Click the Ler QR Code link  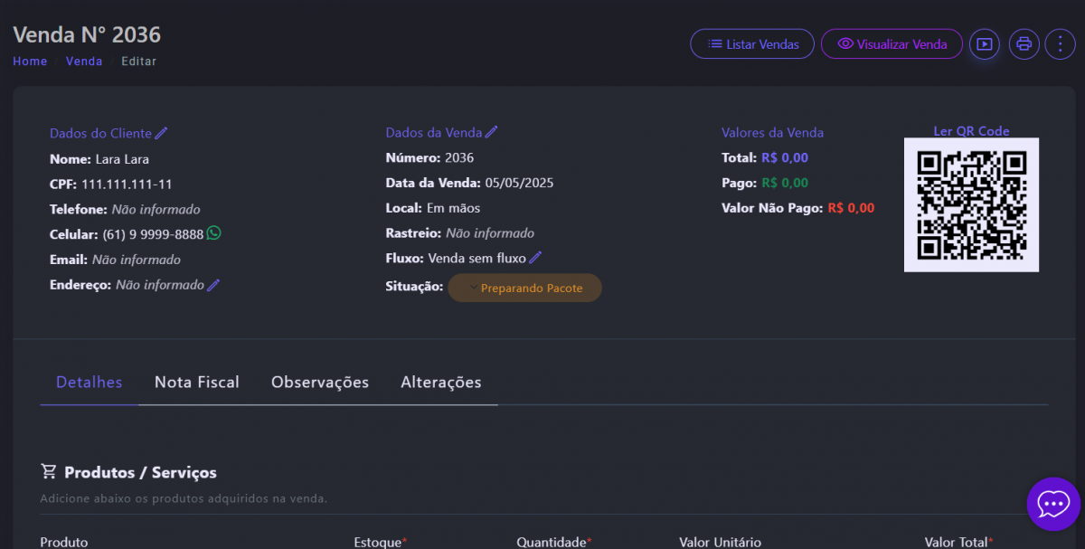(971, 131)
